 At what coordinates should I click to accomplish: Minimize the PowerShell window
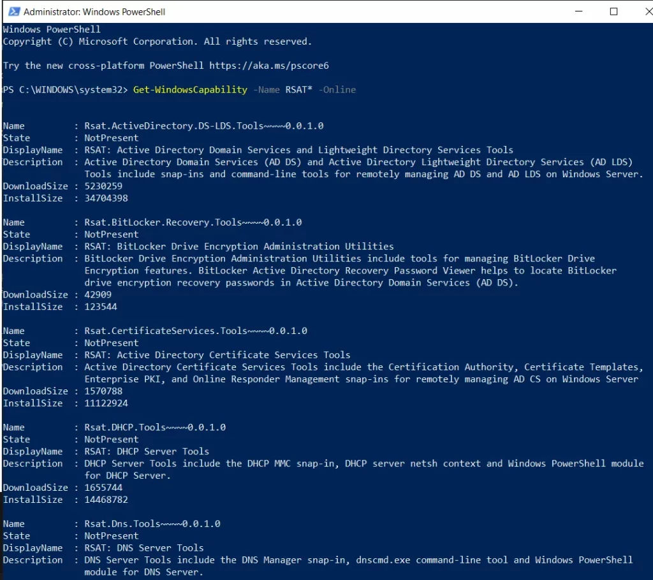click(578, 11)
